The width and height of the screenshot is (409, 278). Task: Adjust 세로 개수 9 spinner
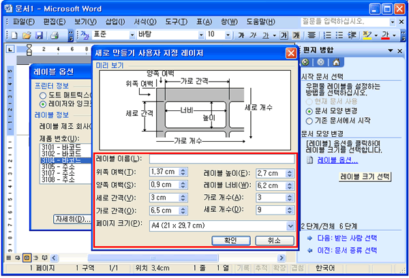coord(290,210)
